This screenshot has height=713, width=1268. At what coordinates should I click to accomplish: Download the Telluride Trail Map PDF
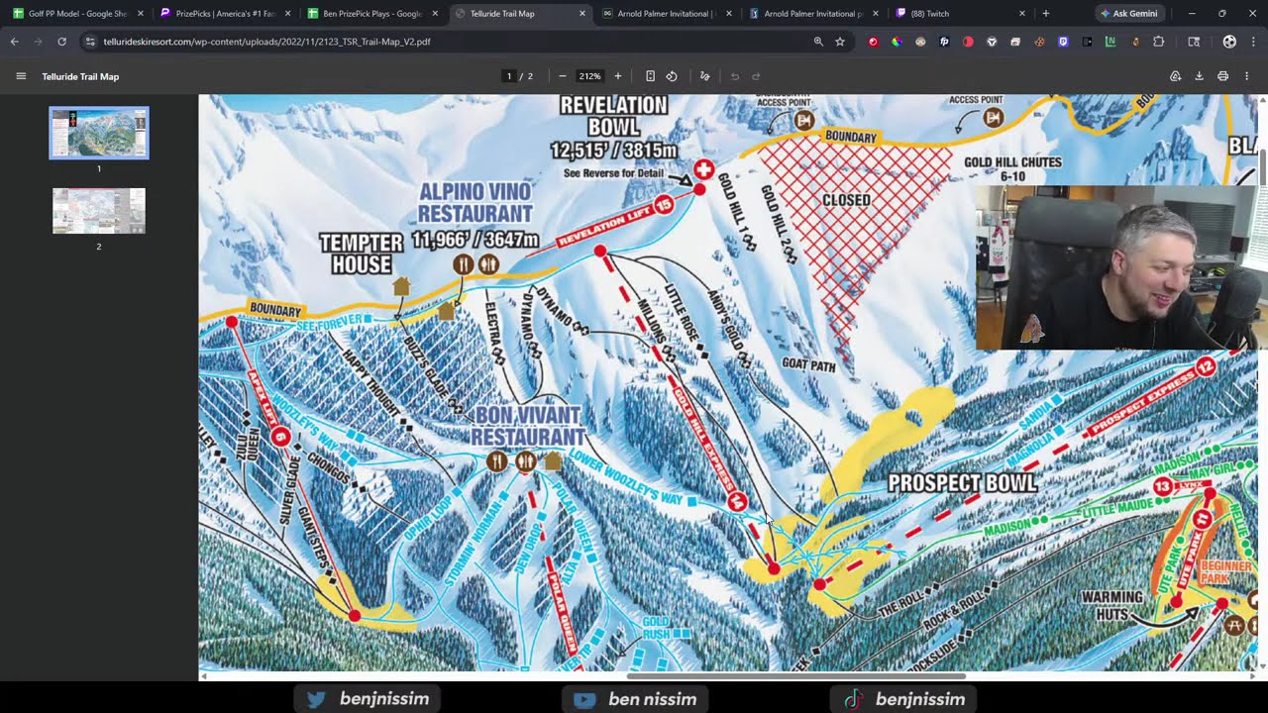pyautogui.click(x=1200, y=76)
